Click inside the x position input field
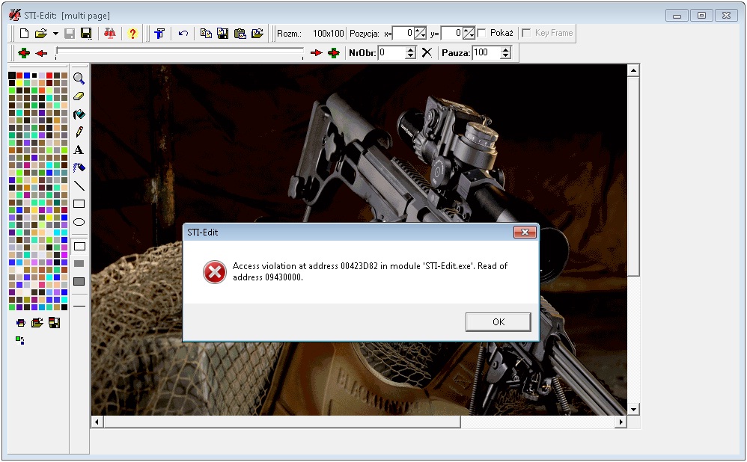 [x=403, y=33]
